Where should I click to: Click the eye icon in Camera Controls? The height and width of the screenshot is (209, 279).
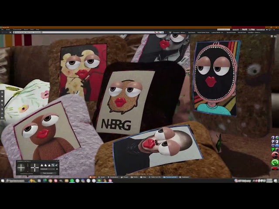click(57, 165)
